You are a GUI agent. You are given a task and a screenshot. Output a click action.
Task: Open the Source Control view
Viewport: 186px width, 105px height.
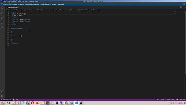2,18
